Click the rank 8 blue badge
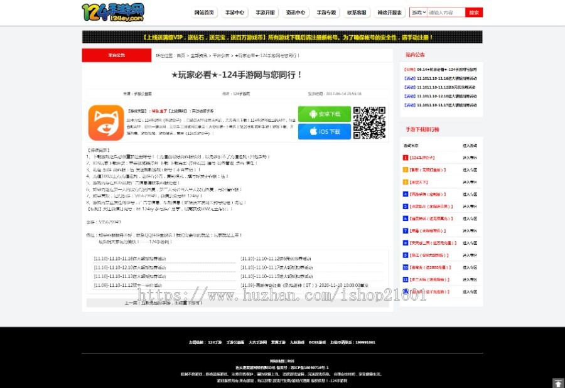 pyautogui.click(x=406, y=243)
